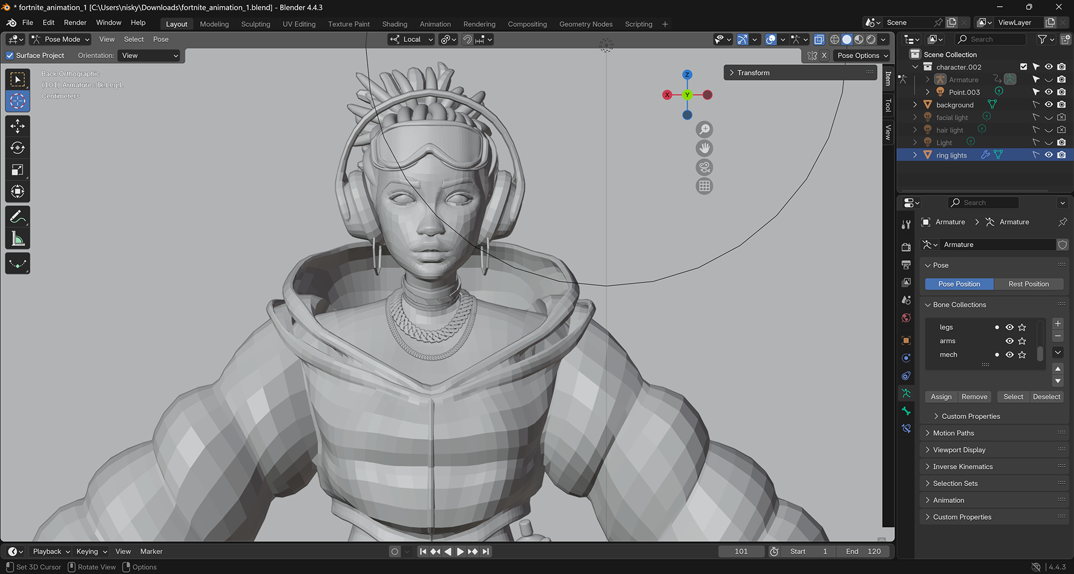Select the Rotate tool
Image resolution: width=1074 pixels, height=574 pixels.
pyautogui.click(x=17, y=148)
